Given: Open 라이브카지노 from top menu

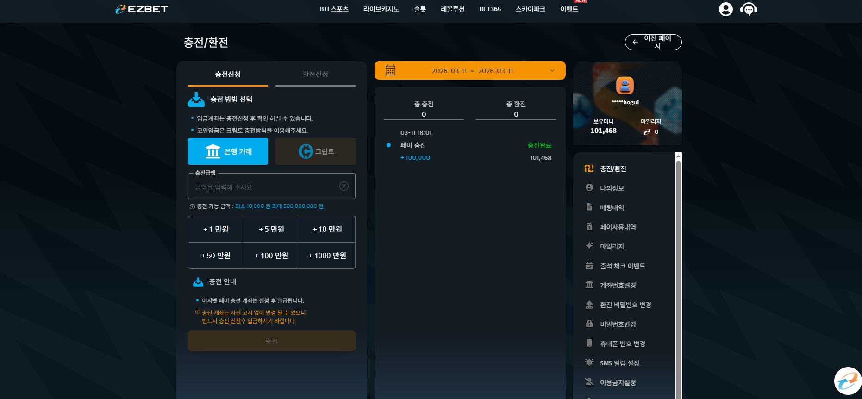Looking at the screenshot, I should (x=381, y=9).
